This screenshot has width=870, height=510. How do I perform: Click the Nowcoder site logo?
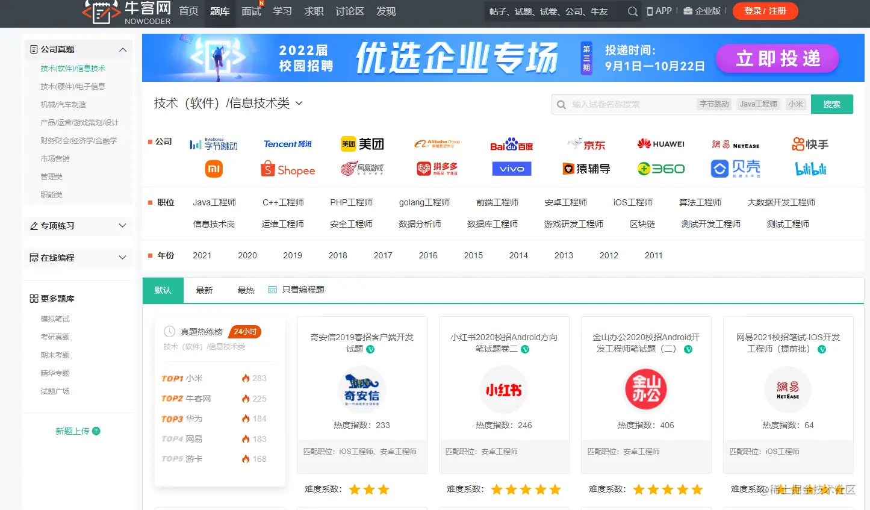point(126,12)
